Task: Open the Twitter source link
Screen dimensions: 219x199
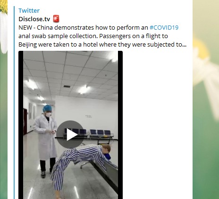Action: tap(29, 11)
